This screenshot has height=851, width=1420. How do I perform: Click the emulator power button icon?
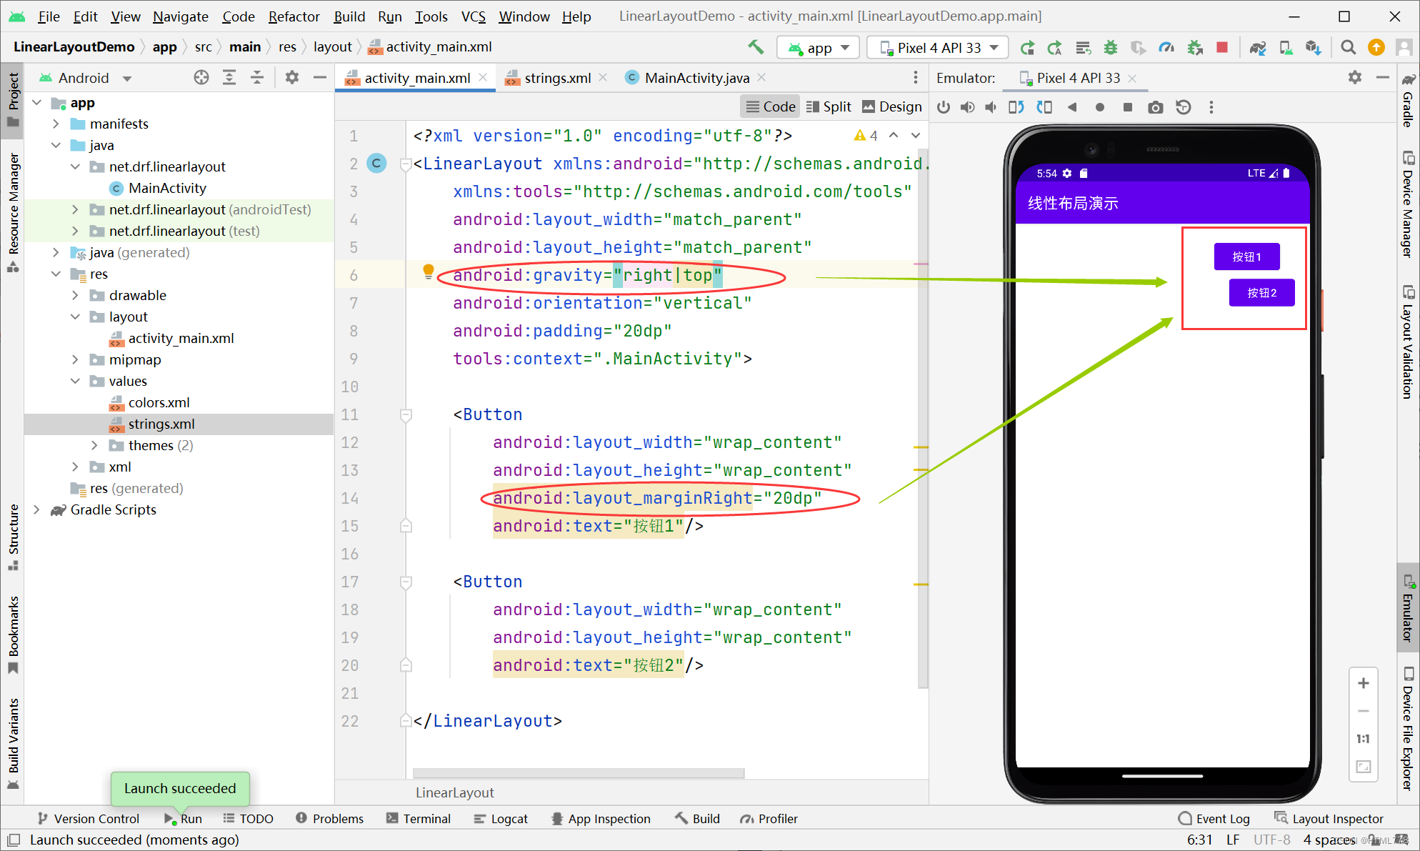click(944, 107)
